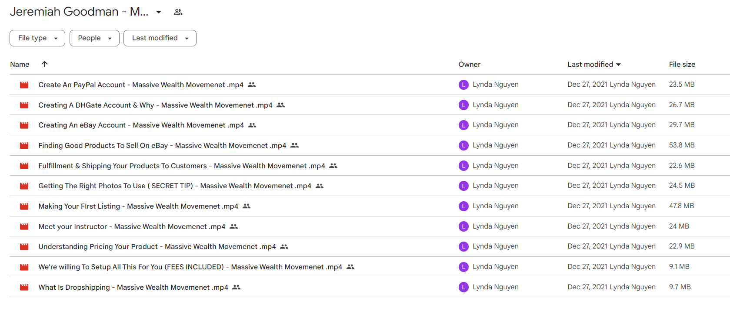Open the folder title dropdown arrow
Viewport: 730px width, 311px height.
(x=159, y=12)
